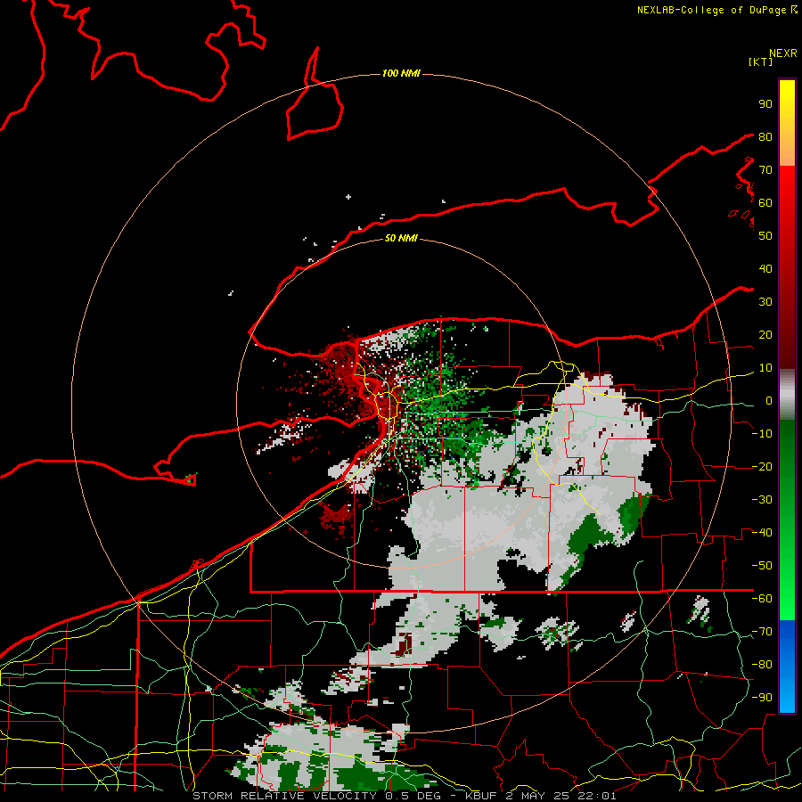The width and height of the screenshot is (802, 802).
Task: Click the -60 scale value
Action: [x=762, y=599]
